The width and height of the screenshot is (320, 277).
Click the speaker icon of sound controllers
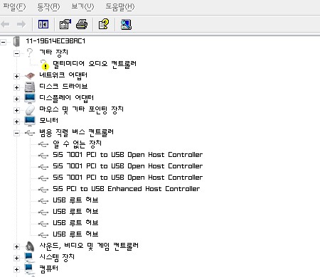coord(30,246)
